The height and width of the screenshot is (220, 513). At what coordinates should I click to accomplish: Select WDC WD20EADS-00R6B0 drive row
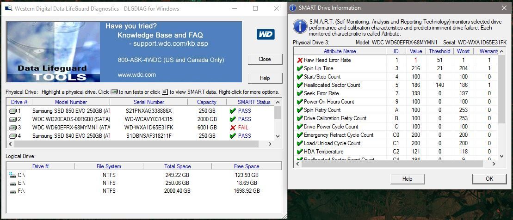(140, 119)
